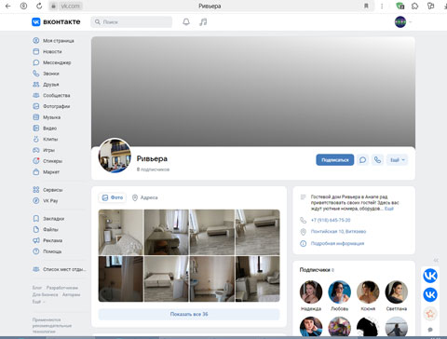Click the Игры gamepad icon

pyautogui.click(x=36, y=150)
